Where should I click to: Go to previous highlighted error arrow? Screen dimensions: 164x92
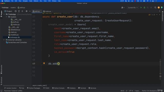pyautogui.click(x=157, y=15)
